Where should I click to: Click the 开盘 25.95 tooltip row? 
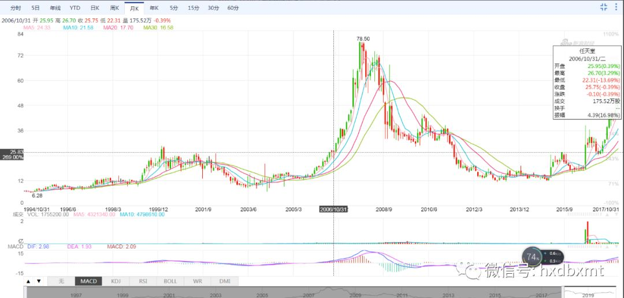(x=586, y=66)
